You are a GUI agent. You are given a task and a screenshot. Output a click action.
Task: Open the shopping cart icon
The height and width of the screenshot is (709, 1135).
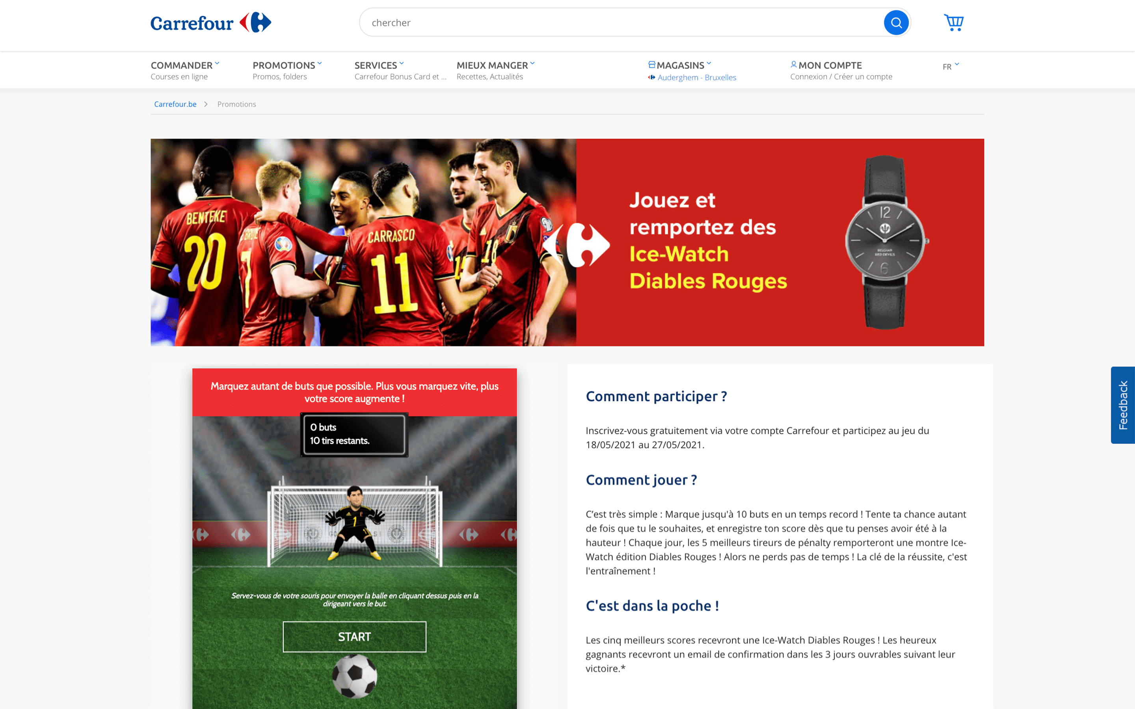click(954, 22)
